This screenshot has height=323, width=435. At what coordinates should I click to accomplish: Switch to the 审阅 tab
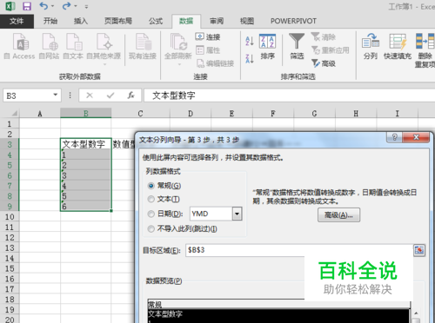tap(217, 21)
